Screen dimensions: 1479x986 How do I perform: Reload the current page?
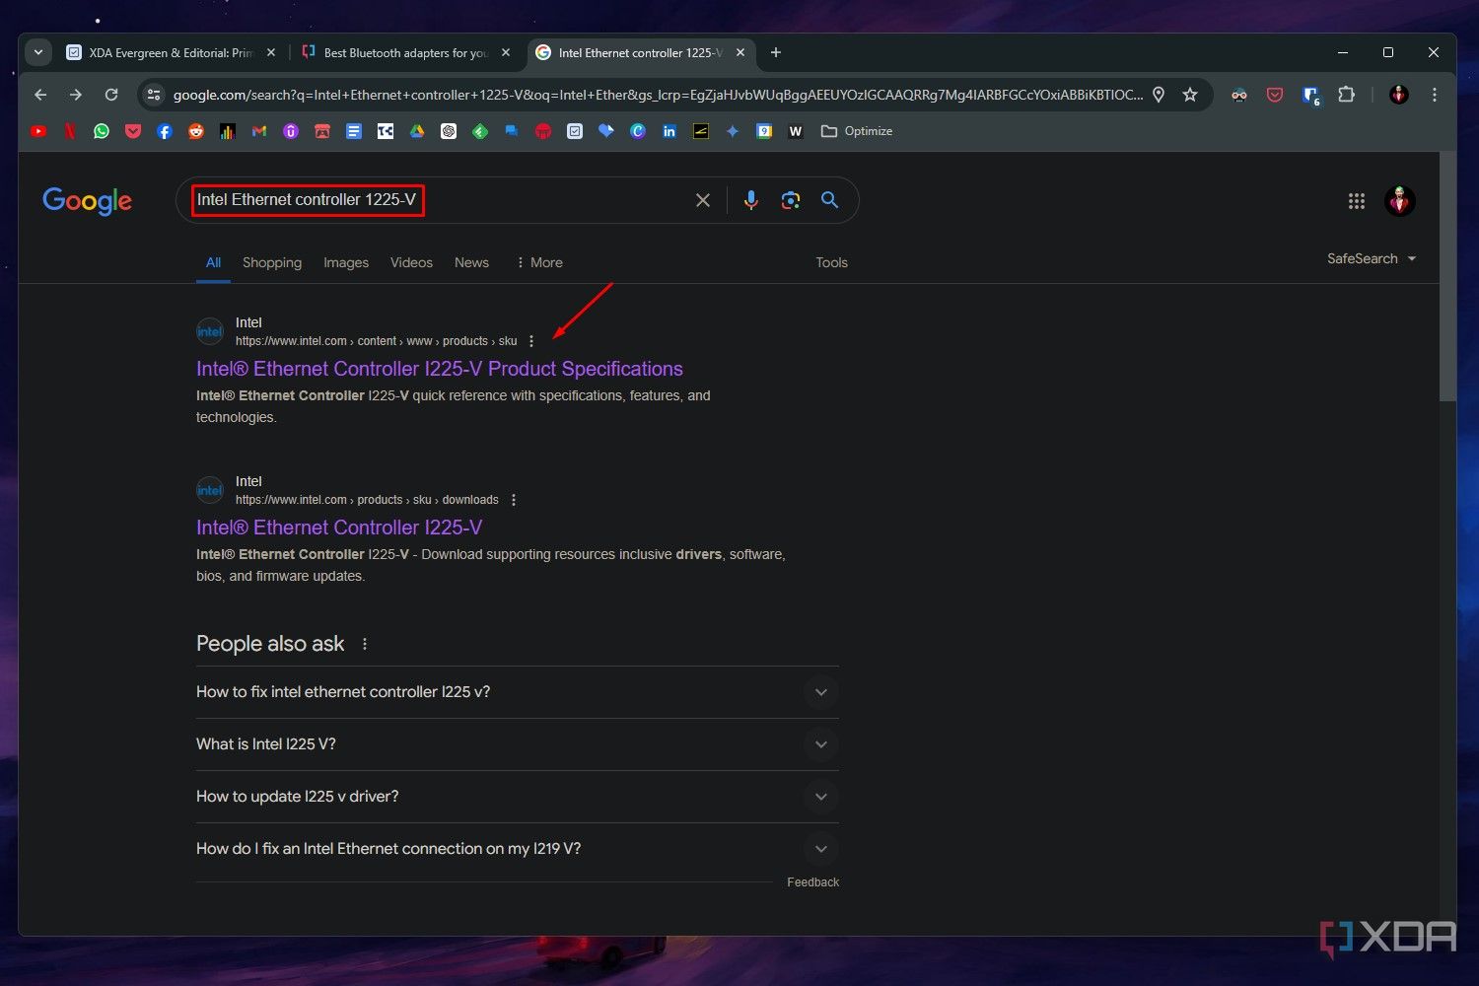(x=111, y=95)
